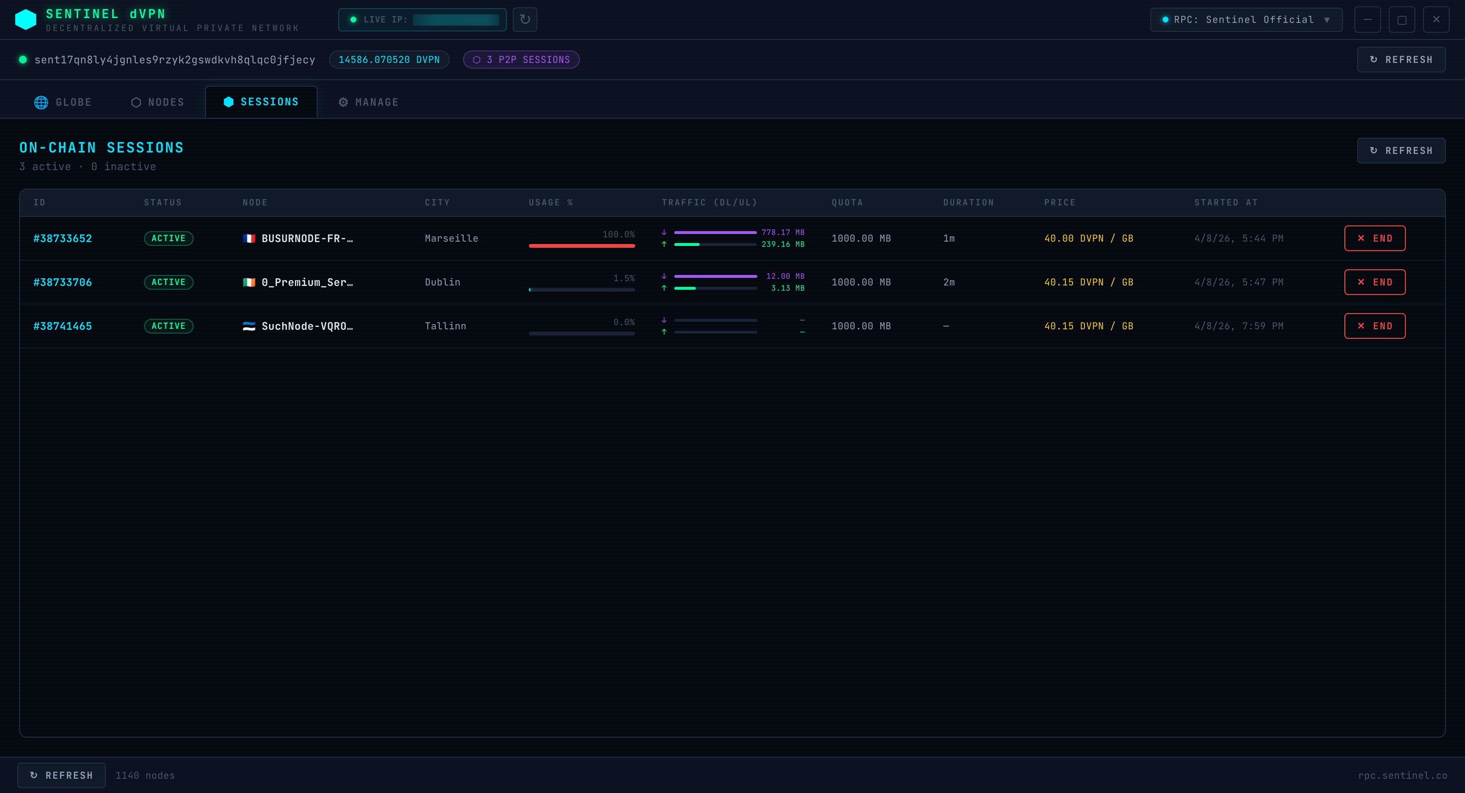
Task: Refresh the live IP with circular arrow icon
Action: point(525,20)
